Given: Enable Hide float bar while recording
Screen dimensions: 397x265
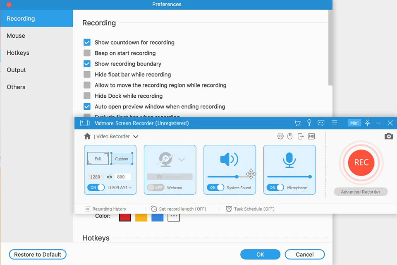Looking at the screenshot, I should (87, 74).
